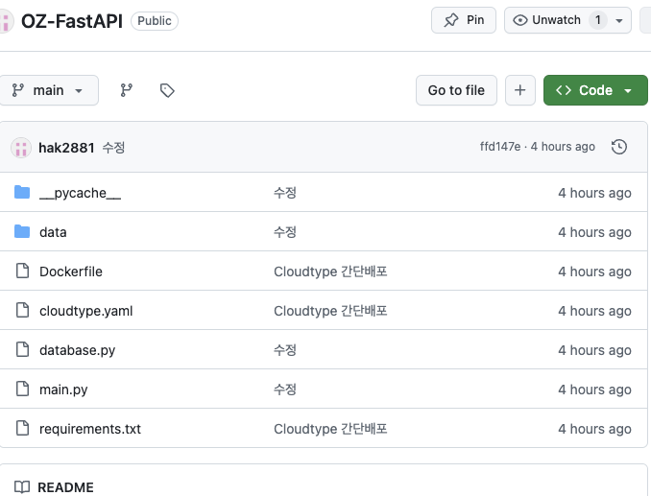View commit history clock icon
This screenshot has height=496, width=651.
click(x=619, y=147)
